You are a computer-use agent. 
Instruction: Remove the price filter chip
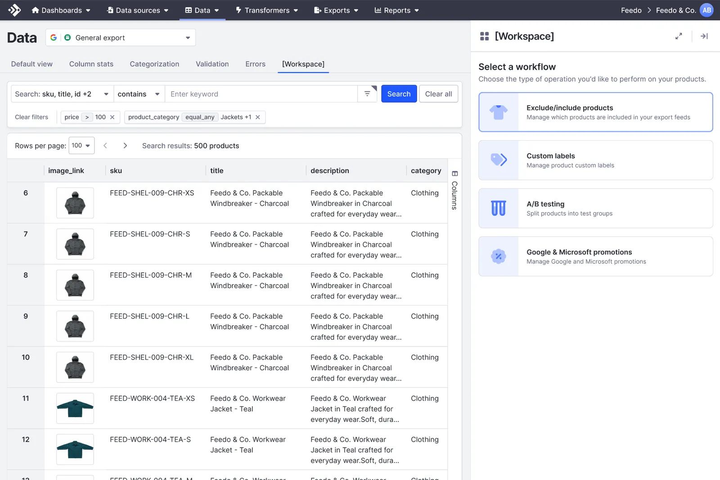(x=112, y=117)
